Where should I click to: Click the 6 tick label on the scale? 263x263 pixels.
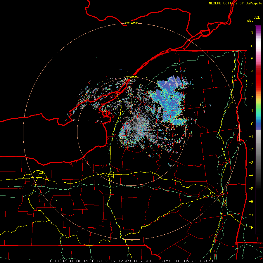click(252, 46)
